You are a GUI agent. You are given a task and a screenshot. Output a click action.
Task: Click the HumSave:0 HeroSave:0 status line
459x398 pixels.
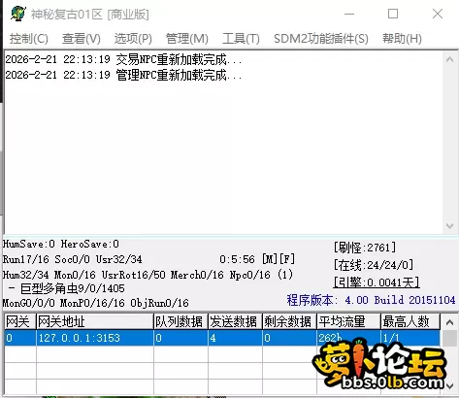click(x=61, y=244)
